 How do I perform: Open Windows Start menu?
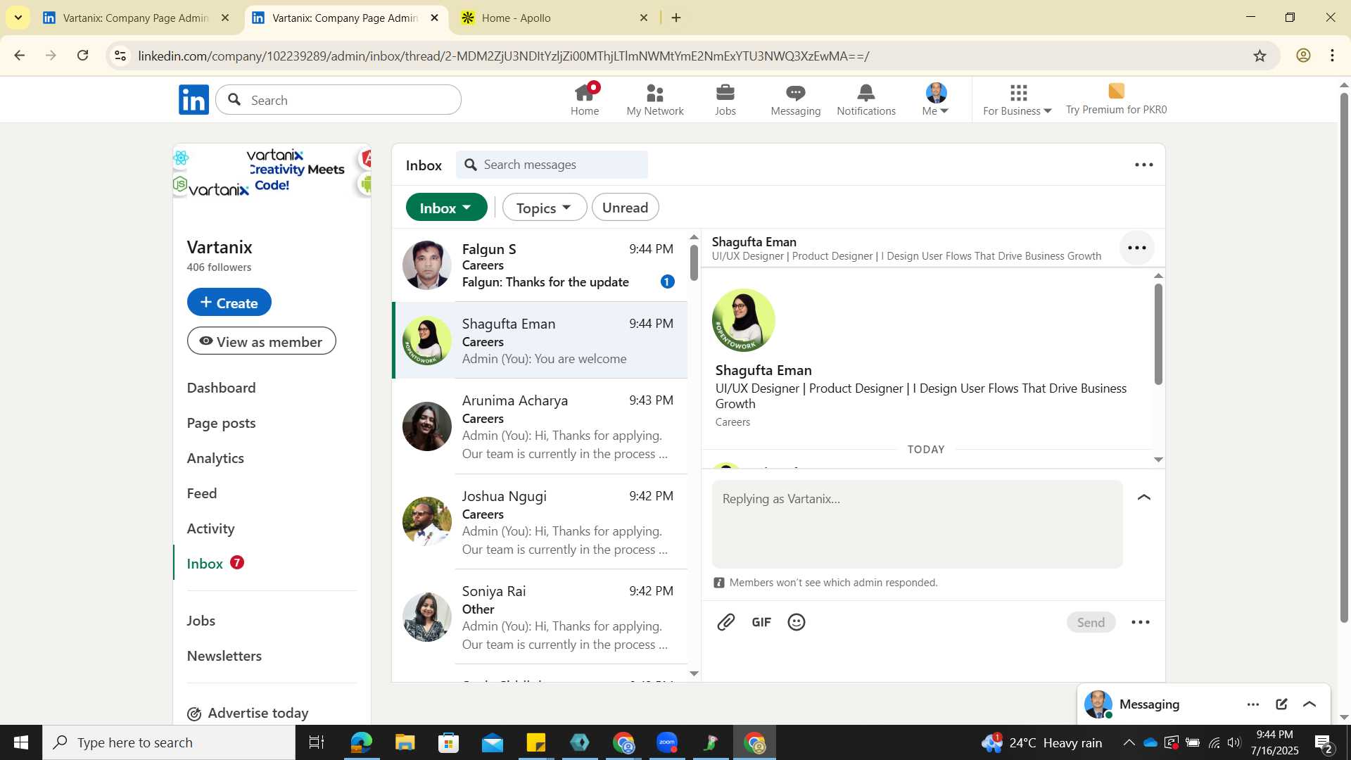(x=21, y=742)
